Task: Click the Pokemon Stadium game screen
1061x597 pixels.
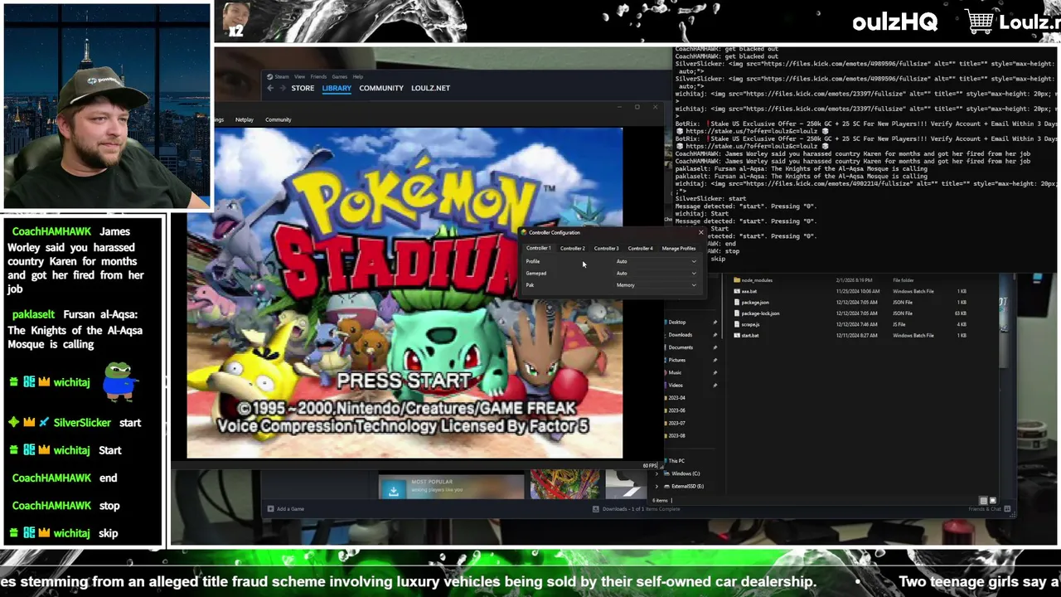Action: point(405,293)
